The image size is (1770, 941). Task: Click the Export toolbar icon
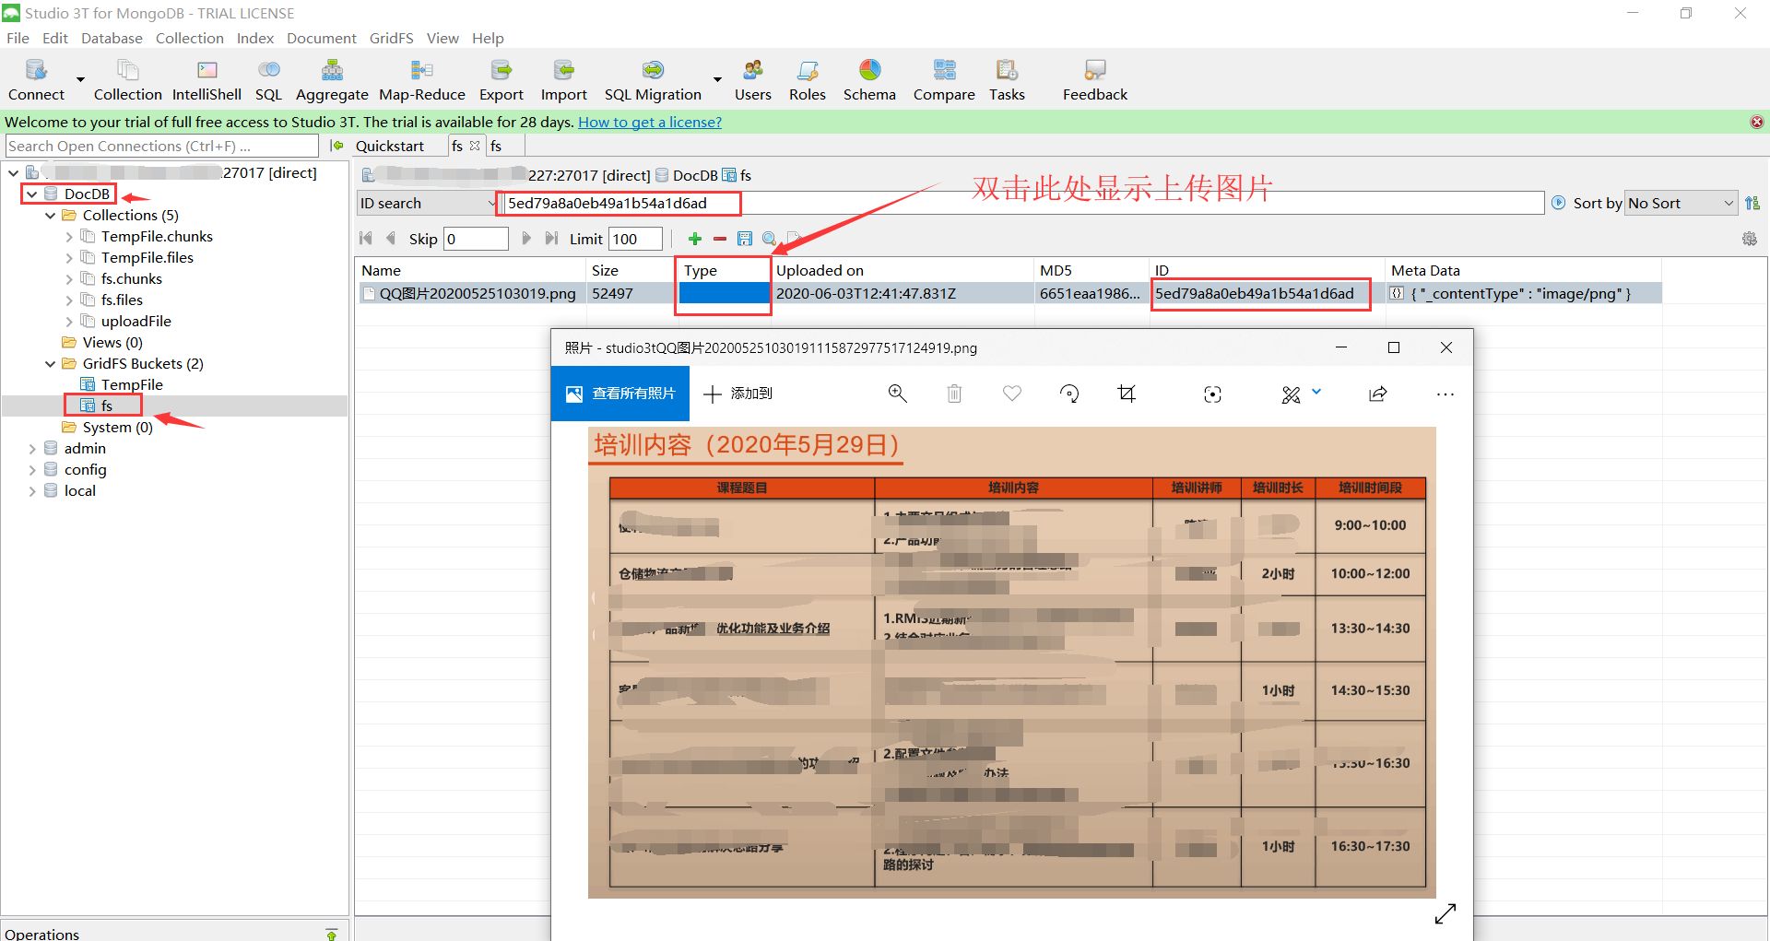(501, 79)
